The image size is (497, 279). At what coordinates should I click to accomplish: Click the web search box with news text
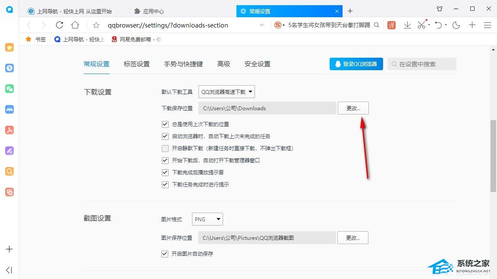pos(329,25)
